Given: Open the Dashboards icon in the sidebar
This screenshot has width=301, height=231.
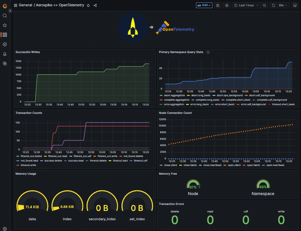Looking at the screenshot, I should point(5,35).
